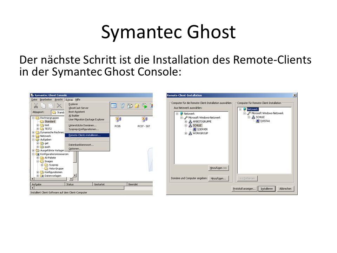
Task: Click the Protokoll anzeigen button
Action: [244, 189]
